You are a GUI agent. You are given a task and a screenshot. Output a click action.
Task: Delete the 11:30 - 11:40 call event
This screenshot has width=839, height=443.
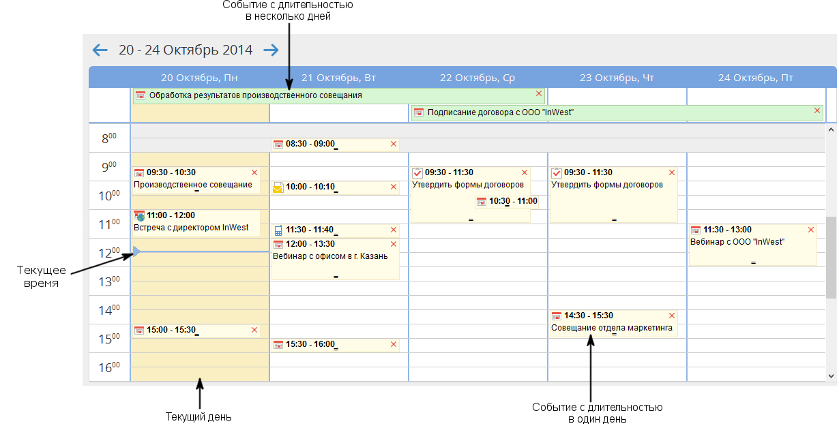click(394, 230)
